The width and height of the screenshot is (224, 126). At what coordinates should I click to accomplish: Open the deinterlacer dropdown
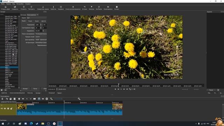(x=41, y=40)
